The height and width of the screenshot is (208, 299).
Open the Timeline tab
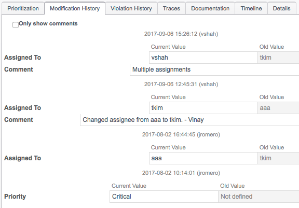[x=251, y=8]
